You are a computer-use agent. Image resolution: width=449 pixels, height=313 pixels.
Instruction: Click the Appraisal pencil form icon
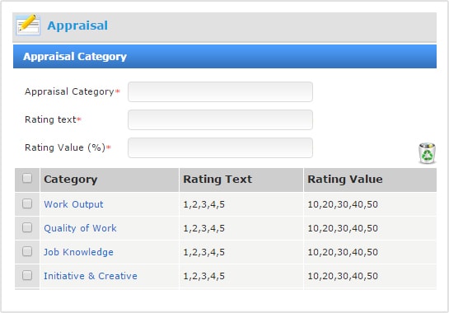click(x=28, y=25)
